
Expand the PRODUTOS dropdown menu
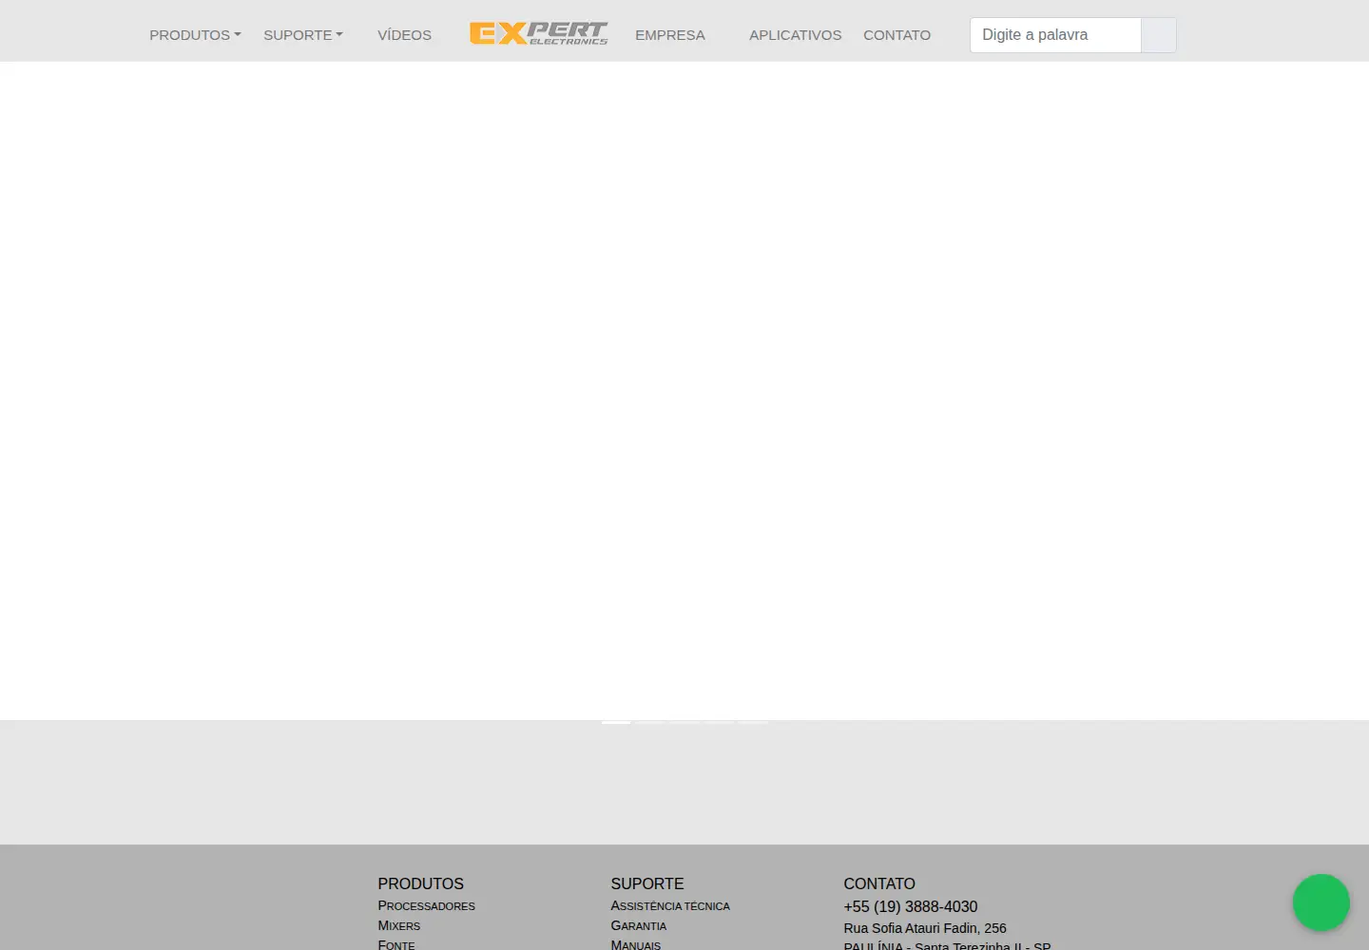click(x=195, y=35)
